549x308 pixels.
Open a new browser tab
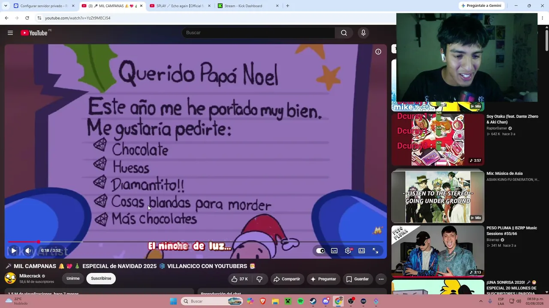pos(287,6)
